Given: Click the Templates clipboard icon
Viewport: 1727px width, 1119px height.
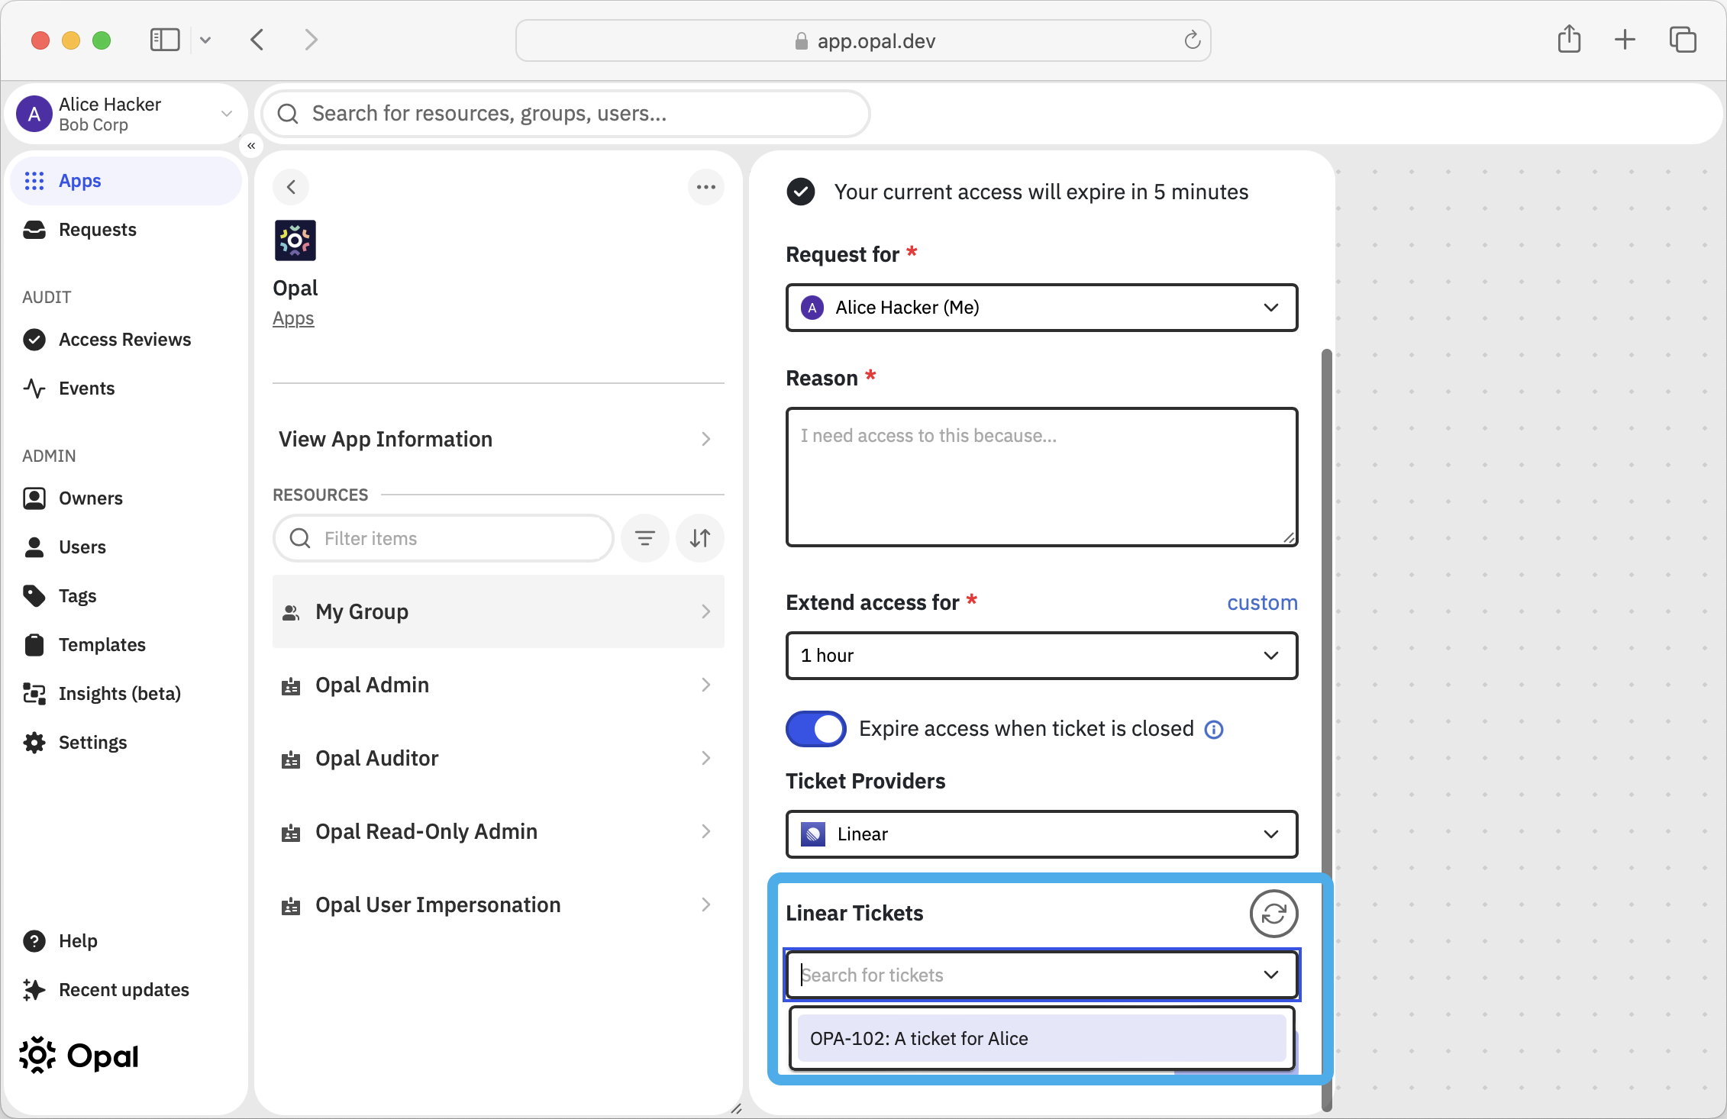Looking at the screenshot, I should [34, 645].
